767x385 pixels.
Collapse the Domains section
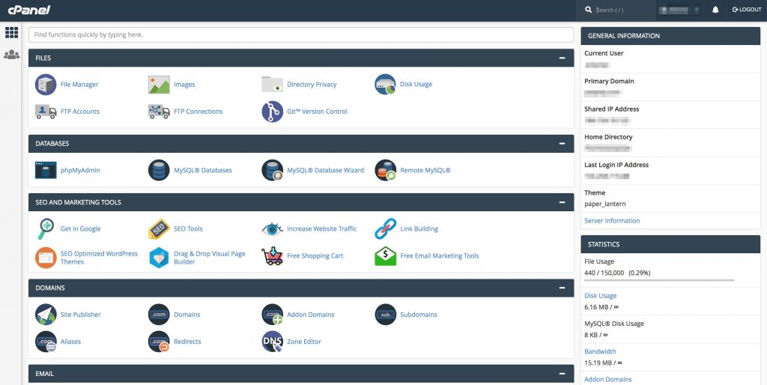[562, 288]
